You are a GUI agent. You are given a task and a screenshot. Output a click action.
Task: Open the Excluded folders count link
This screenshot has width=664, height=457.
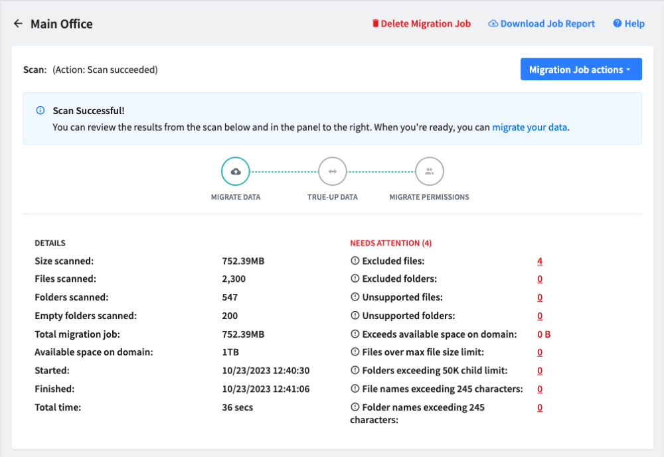pos(540,279)
